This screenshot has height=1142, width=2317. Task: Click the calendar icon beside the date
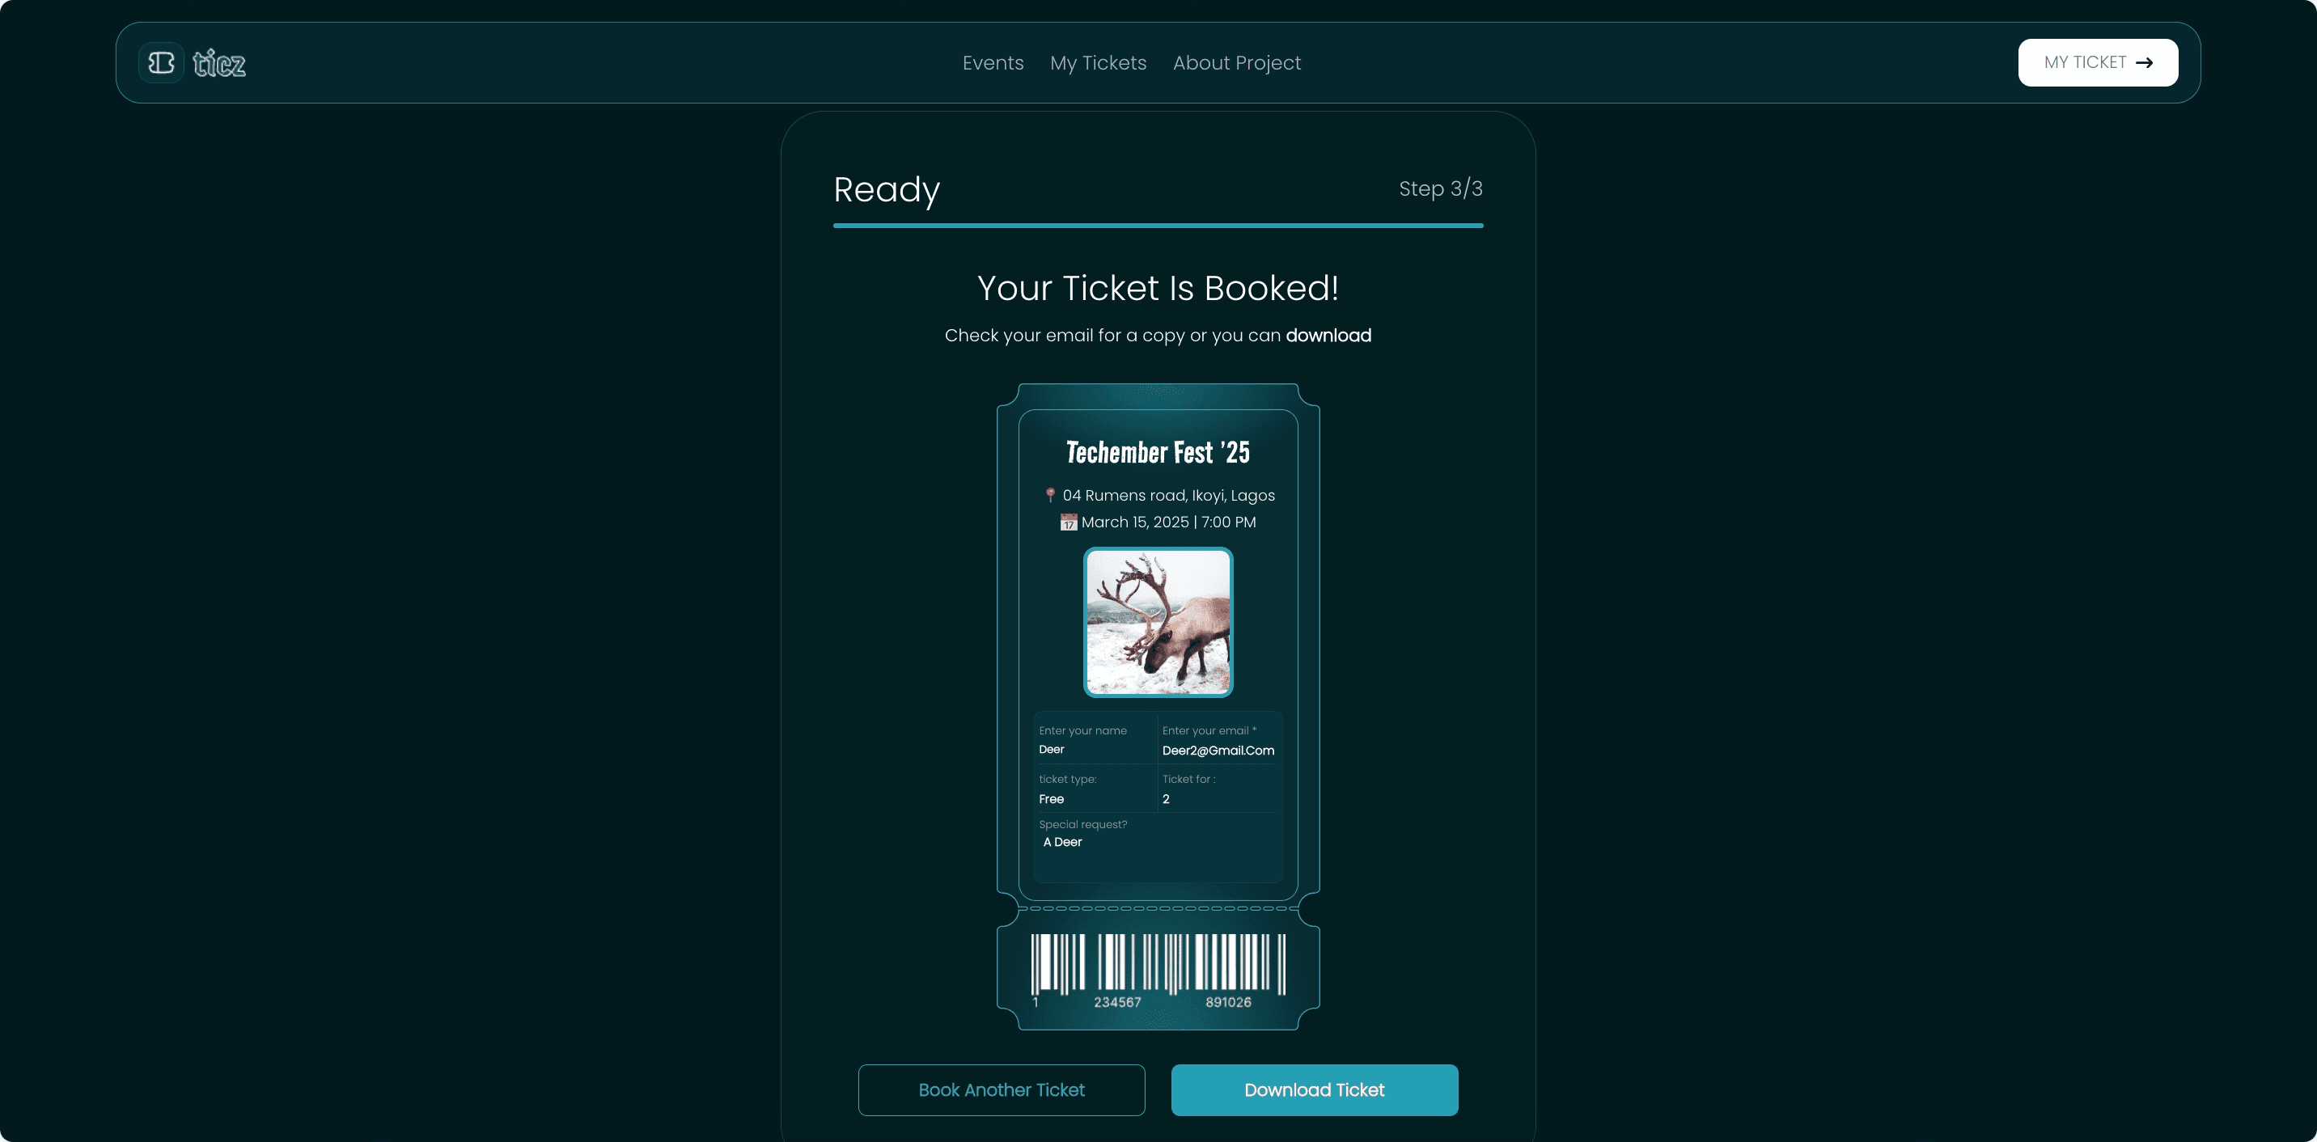1069,522
